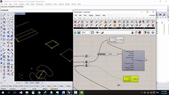Open File Explorer from the taskbar
169x95 pixels.
coord(27,92)
